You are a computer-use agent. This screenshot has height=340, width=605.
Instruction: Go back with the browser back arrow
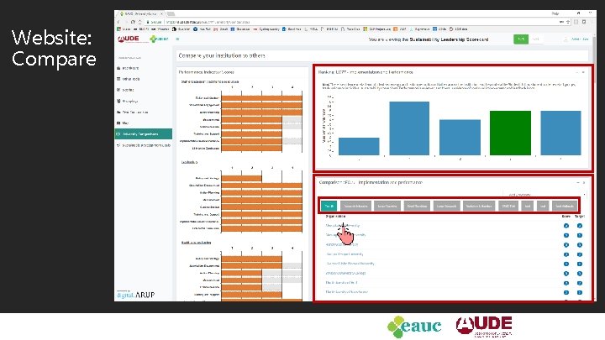(x=119, y=23)
